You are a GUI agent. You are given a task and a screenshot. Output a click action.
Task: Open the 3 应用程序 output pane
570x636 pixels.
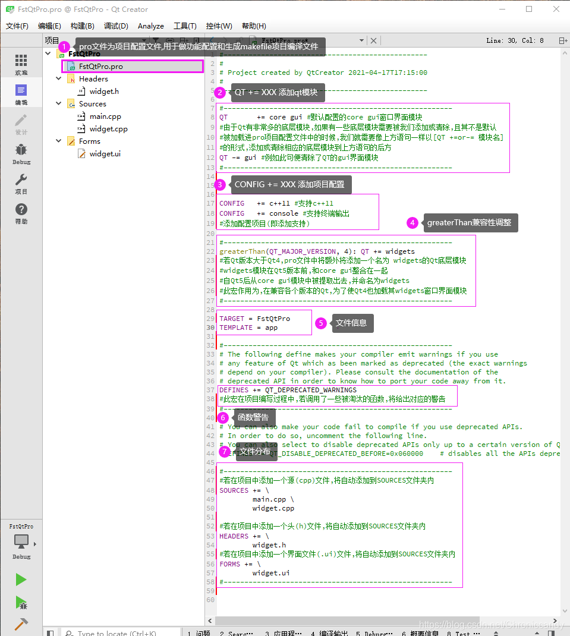click(283, 633)
